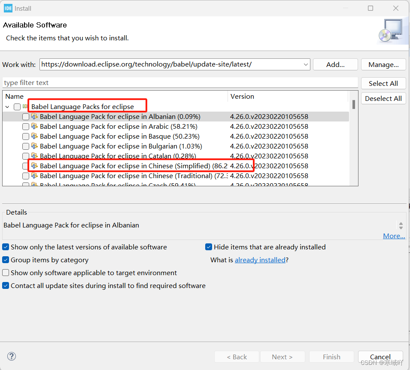This screenshot has height=370, width=410.
Task: Sort by the Name column header
Action: coord(115,96)
